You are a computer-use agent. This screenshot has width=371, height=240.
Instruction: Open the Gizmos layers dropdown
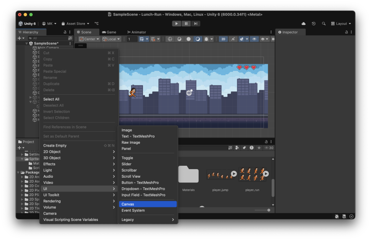point(264,39)
